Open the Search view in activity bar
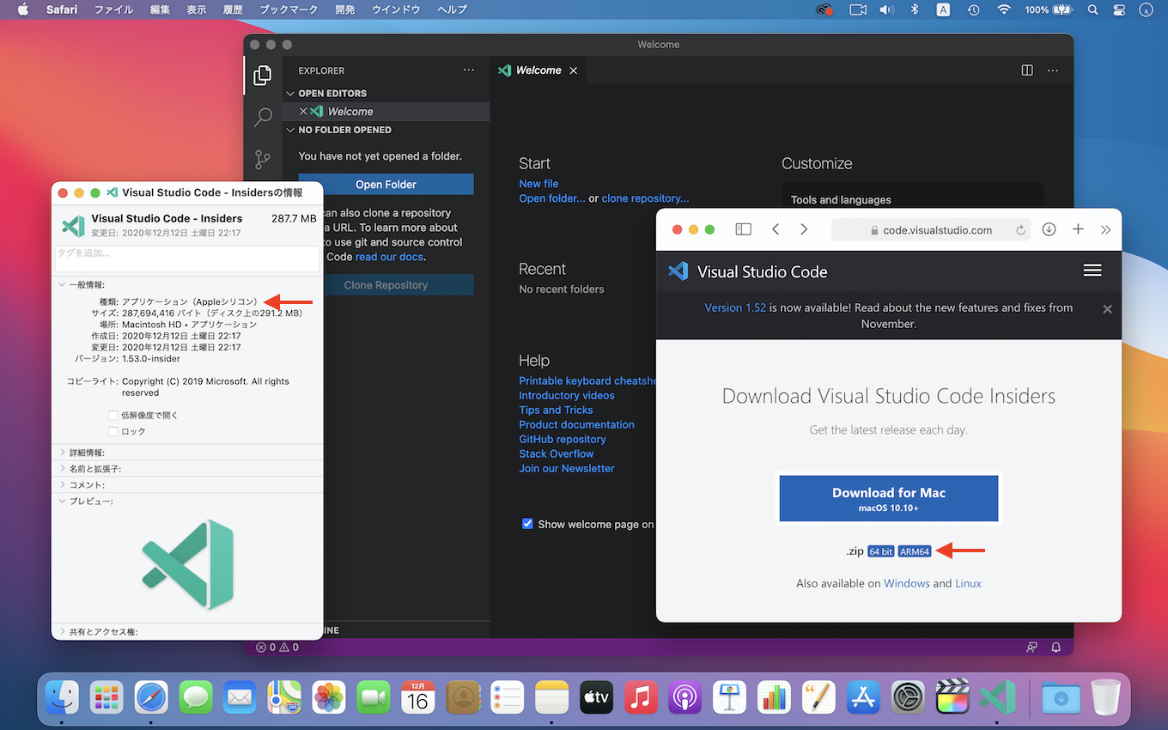 click(263, 117)
